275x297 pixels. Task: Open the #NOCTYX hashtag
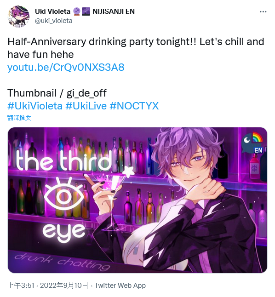pos(134,106)
